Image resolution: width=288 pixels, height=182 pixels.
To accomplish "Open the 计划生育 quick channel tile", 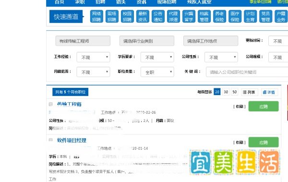I will click(251, 16).
